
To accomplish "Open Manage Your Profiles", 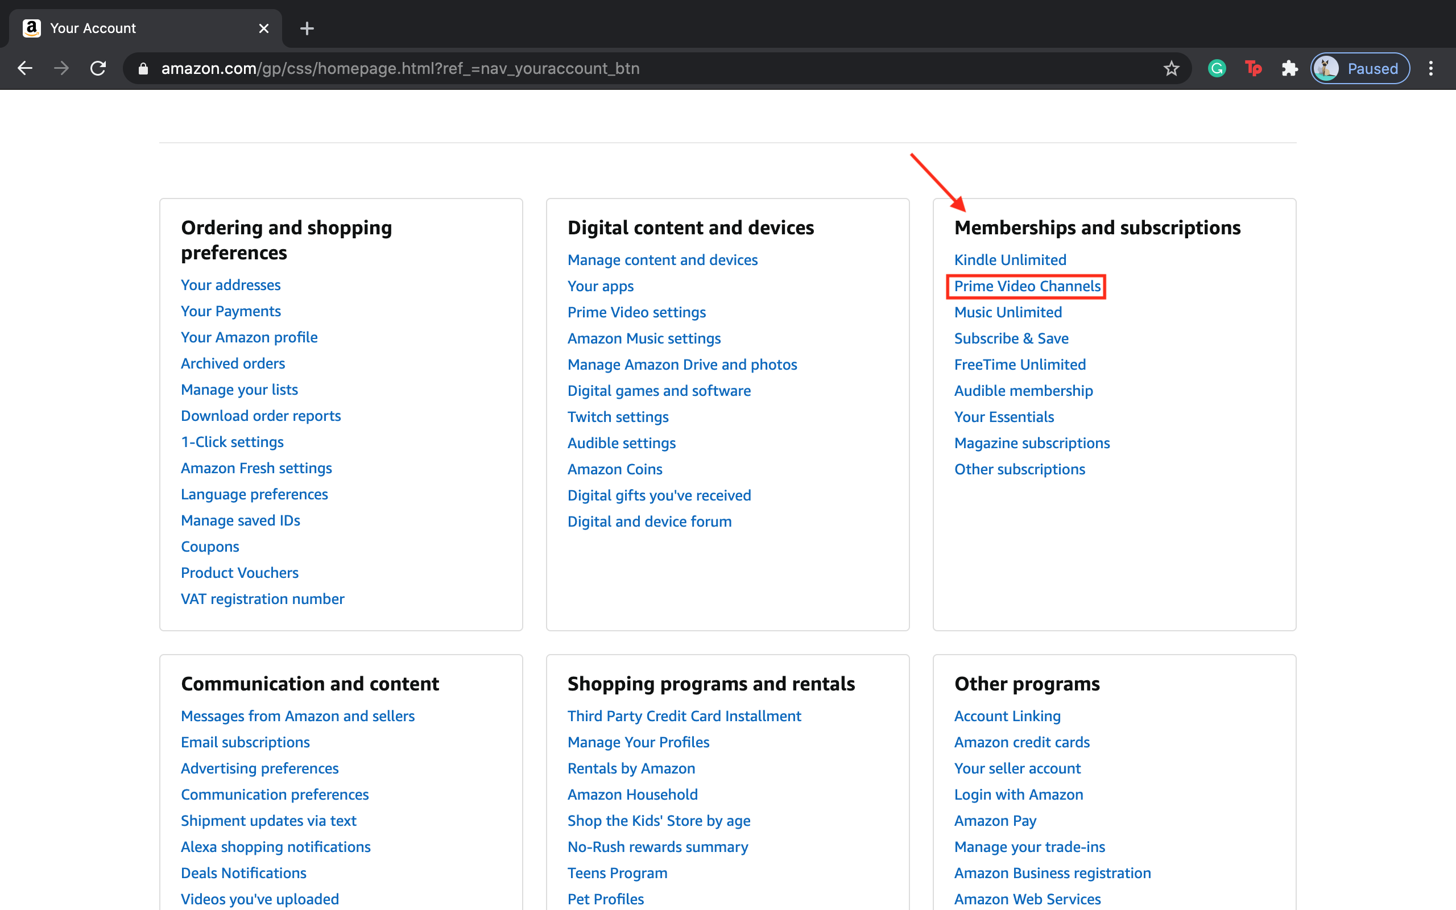I will pos(638,742).
